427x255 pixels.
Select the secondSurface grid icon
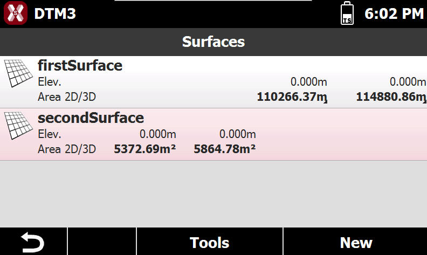(x=18, y=125)
